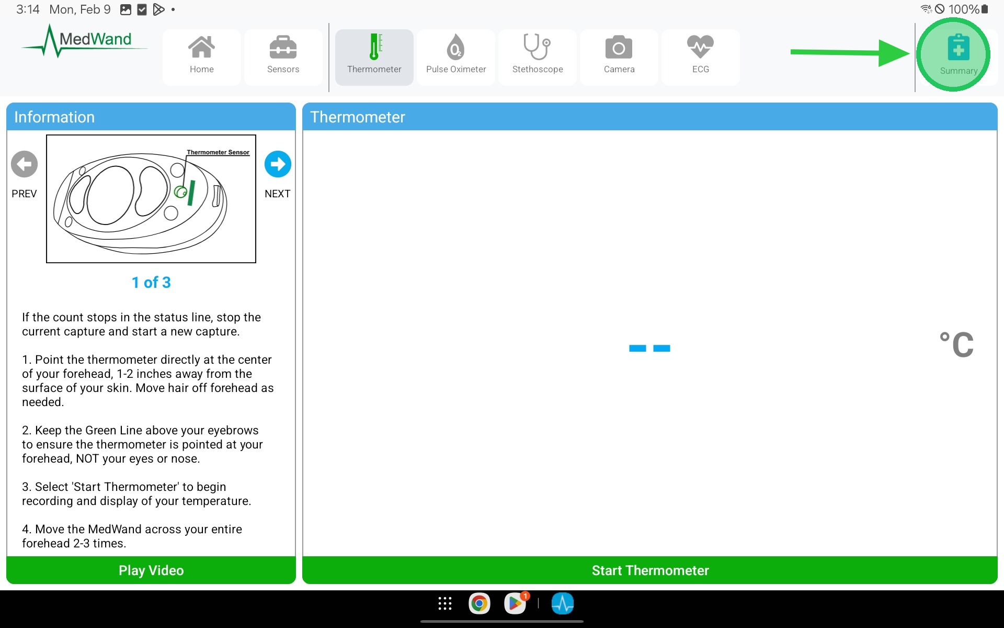Tap the thermometer sensor diagram image

point(151,199)
